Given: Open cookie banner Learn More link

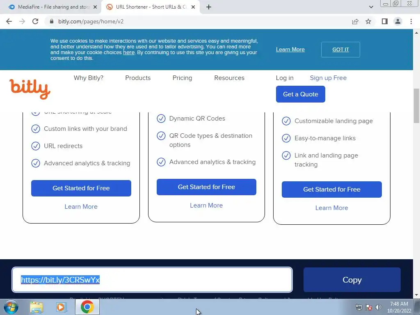Looking at the screenshot, I should click(x=290, y=50).
